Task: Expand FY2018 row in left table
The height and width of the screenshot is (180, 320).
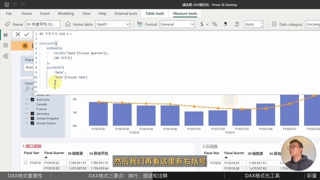Action: click(x=25, y=163)
